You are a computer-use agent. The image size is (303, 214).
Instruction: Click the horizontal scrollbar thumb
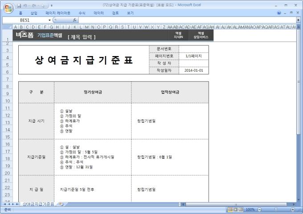[x=236, y=204]
